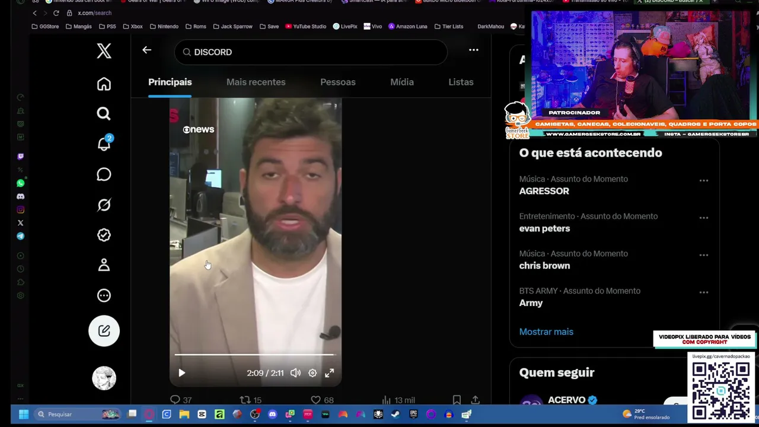
Task: Open the Messages chat bubble icon
Action: point(104,174)
